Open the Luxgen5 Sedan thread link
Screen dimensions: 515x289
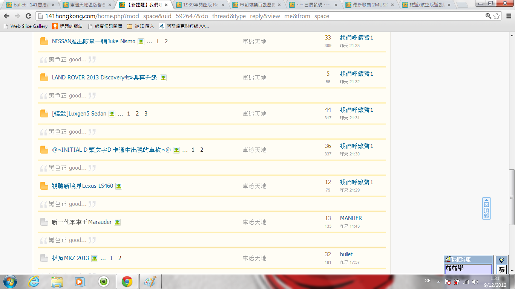79,114
